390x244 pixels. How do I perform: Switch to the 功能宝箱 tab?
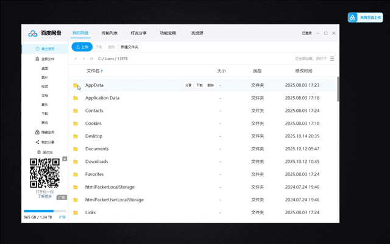pos(168,33)
